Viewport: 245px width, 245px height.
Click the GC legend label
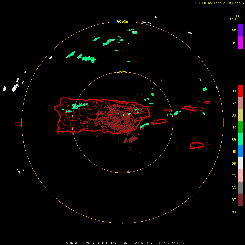(234, 188)
